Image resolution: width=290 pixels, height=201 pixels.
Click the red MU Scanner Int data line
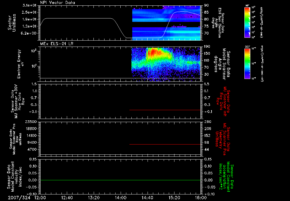click(165, 110)
